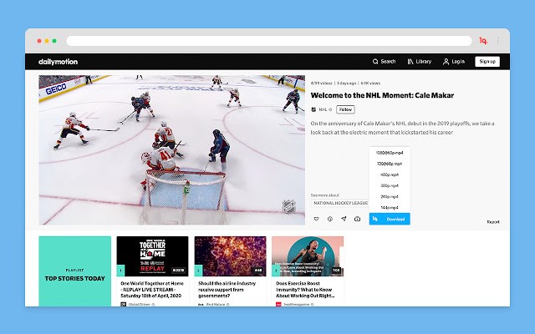The width and height of the screenshot is (535, 334).
Task: Click the dailymotion logo
Action: [58, 62]
